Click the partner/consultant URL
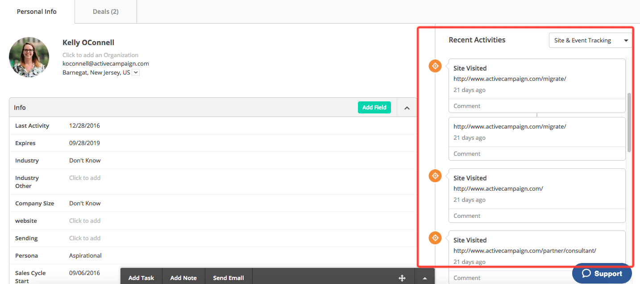The image size is (640, 284). (525, 251)
